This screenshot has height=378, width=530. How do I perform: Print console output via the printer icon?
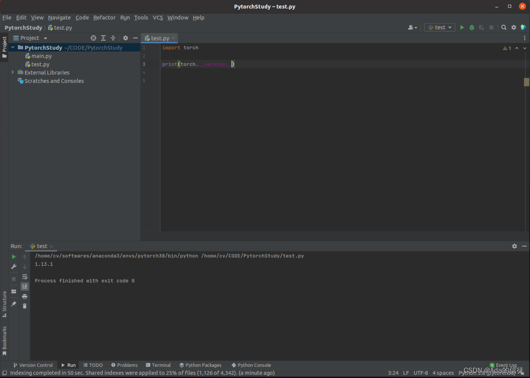click(24, 296)
